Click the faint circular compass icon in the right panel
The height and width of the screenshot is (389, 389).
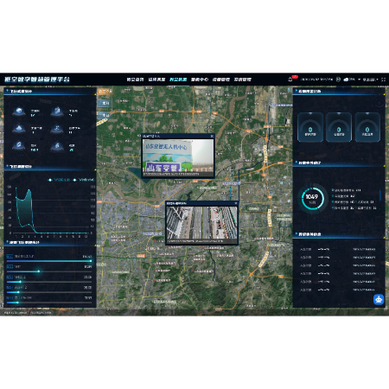coord(379,103)
